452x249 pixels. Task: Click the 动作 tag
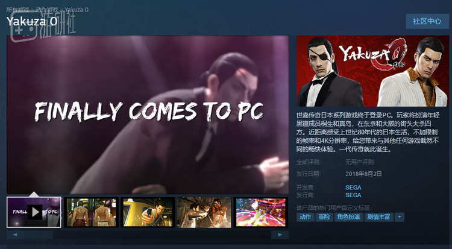pyautogui.click(x=306, y=217)
